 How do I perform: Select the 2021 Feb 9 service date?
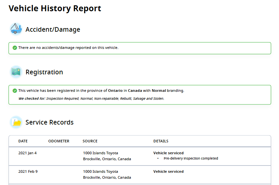(x=28, y=171)
